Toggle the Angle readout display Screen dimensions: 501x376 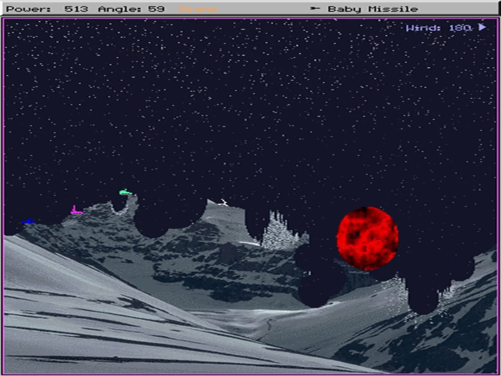pyautogui.click(x=120, y=9)
